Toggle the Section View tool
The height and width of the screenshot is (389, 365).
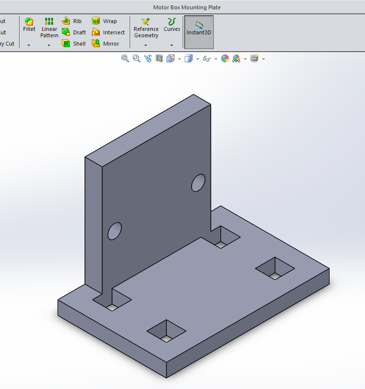tap(159, 58)
